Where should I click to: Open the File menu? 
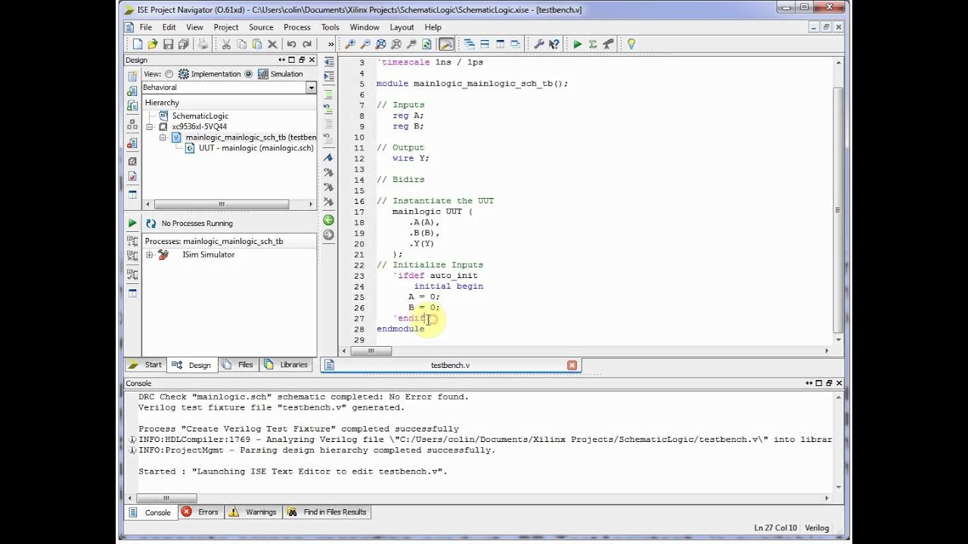145,27
